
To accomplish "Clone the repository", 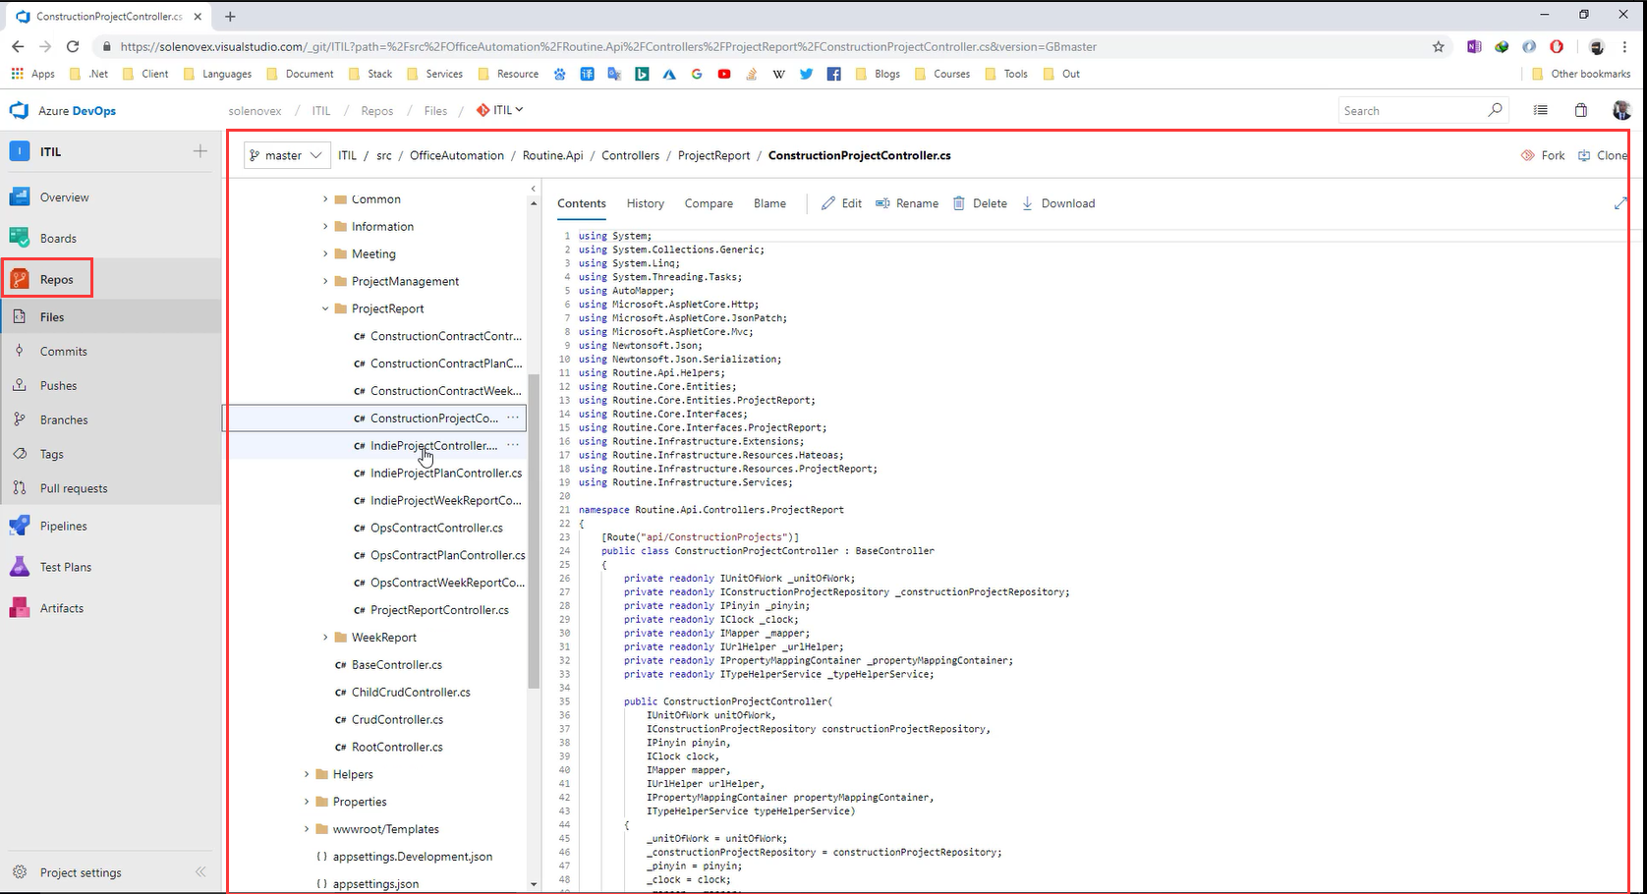I will 1602,155.
